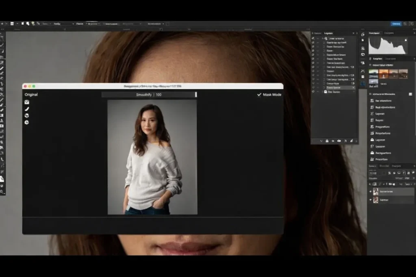Click the envelope icon under Original
Viewport: 416px width, 277px height.
[27, 102]
